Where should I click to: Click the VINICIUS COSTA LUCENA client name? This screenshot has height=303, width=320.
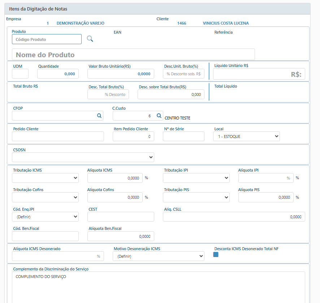pyautogui.click(x=226, y=23)
